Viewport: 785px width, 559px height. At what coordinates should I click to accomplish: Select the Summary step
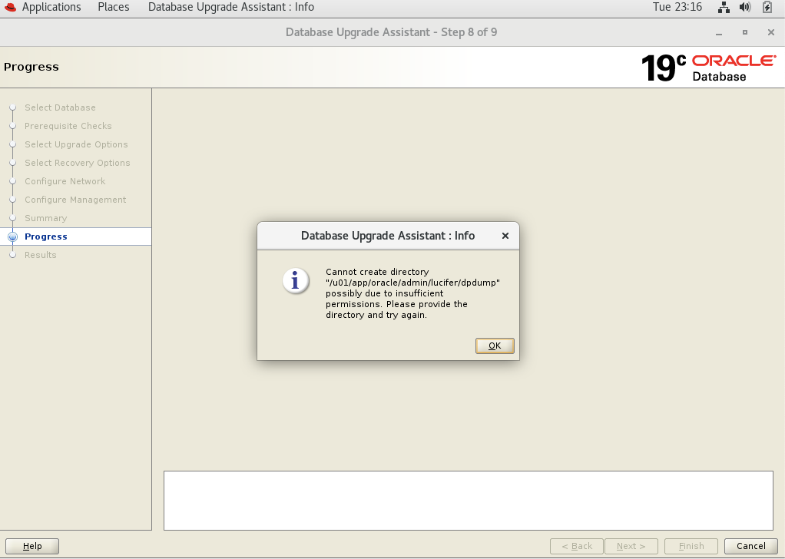coord(45,219)
